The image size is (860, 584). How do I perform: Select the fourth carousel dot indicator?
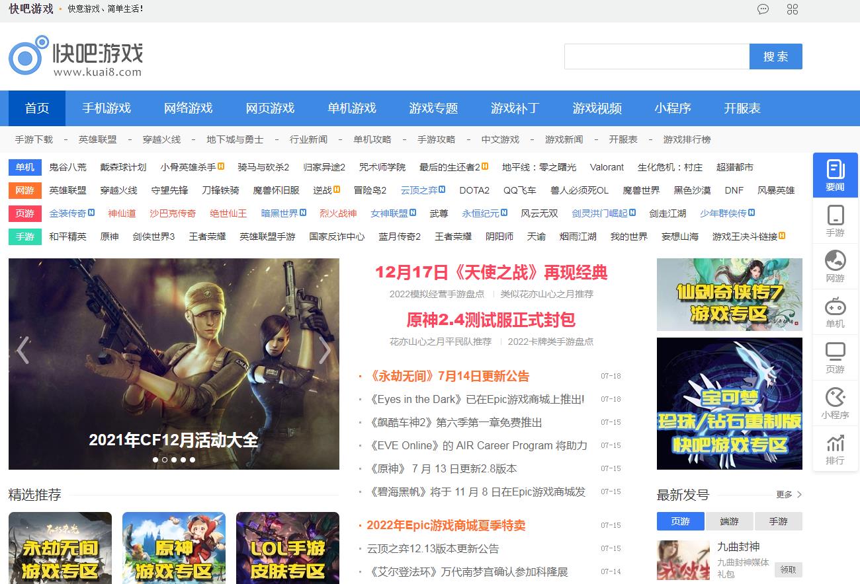point(183,459)
